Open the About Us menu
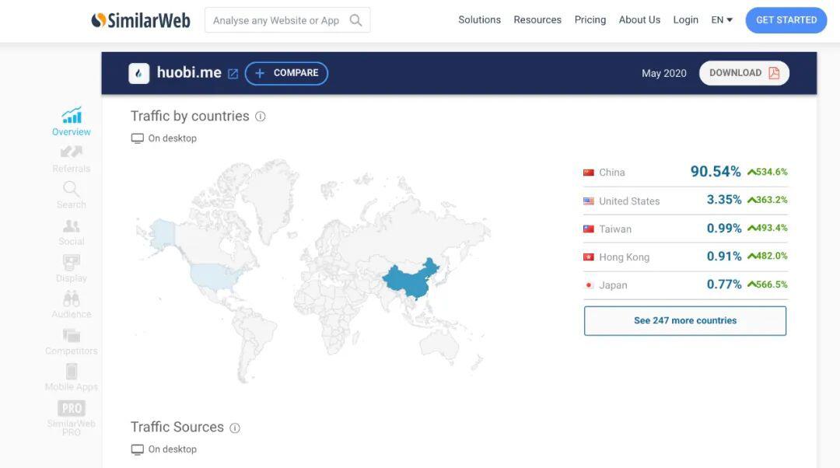This screenshot has width=840, height=468. coord(639,19)
